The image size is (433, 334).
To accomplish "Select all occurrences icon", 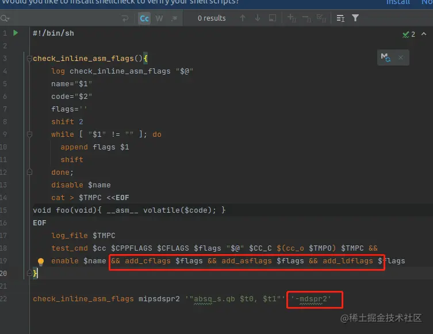I will click(321, 18).
